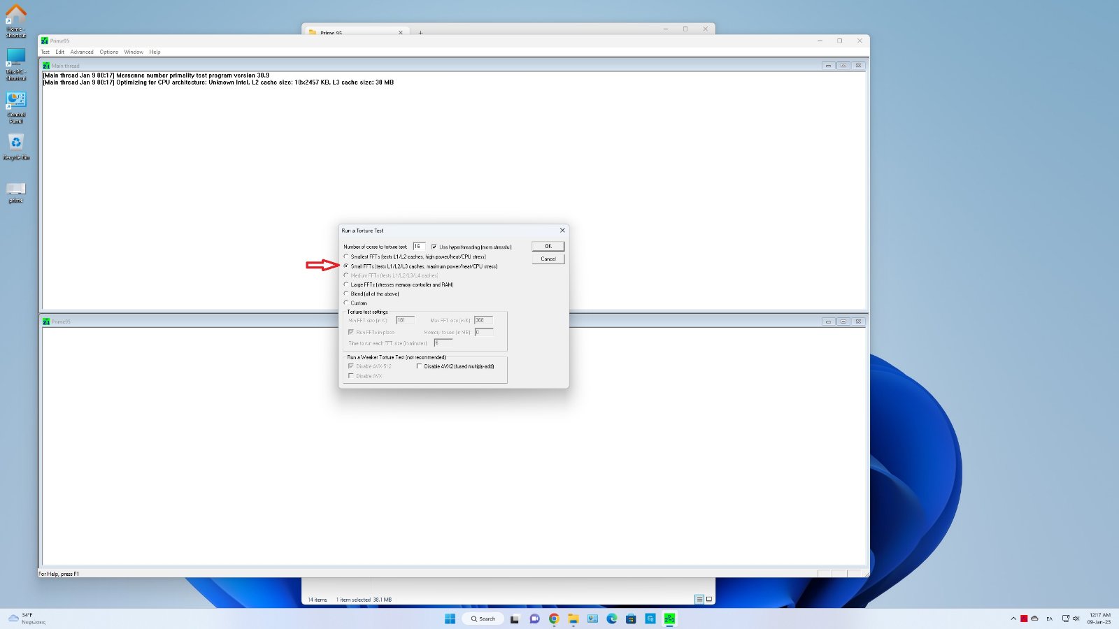Select the This PC desktop shortcut
Image resolution: width=1119 pixels, height=629 pixels.
[x=16, y=64]
